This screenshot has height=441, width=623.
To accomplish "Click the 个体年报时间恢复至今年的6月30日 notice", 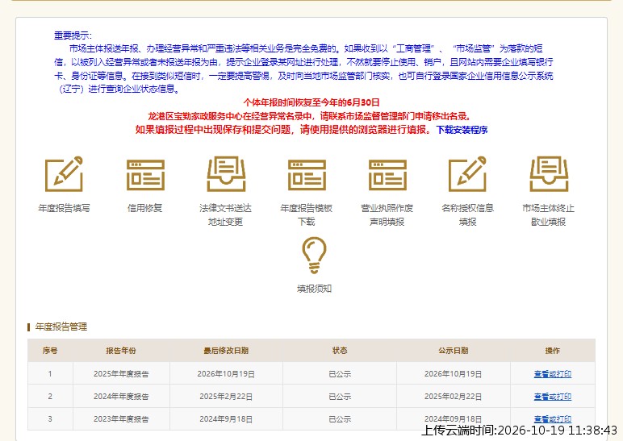I will 311,103.
